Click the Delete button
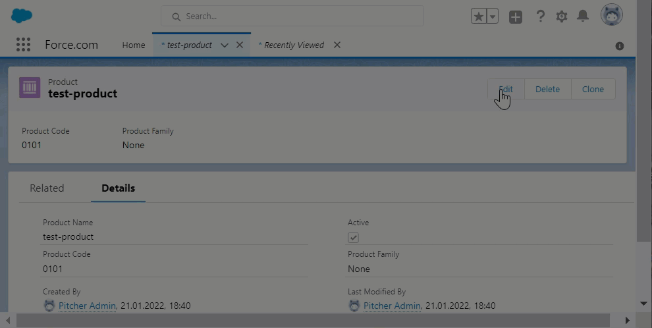Viewport: 652px width, 328px height. tap(547, 90)
